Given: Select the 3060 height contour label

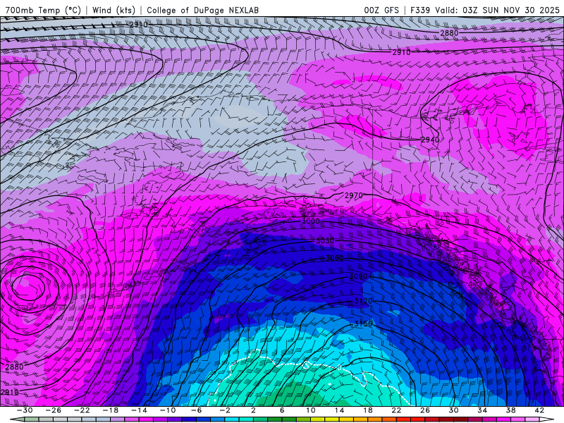Looking at the screenshot, I should coord(334,258).
